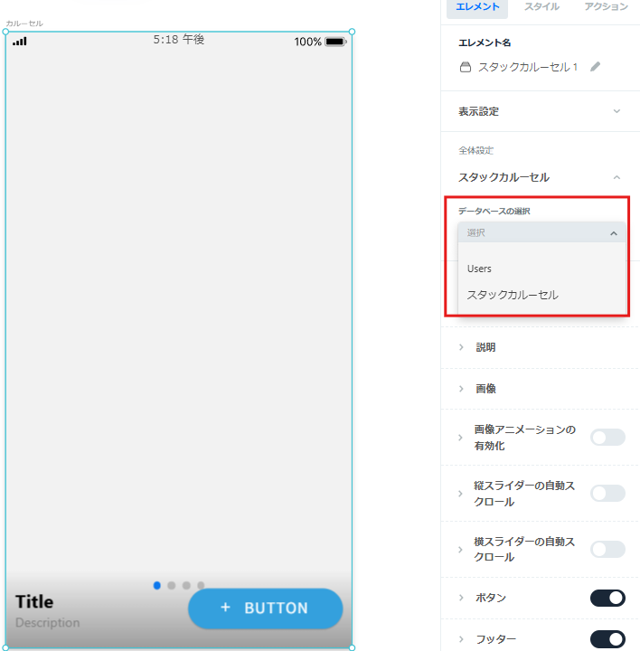Open the アクション tab
640x651 pixels.
[606, 6]
